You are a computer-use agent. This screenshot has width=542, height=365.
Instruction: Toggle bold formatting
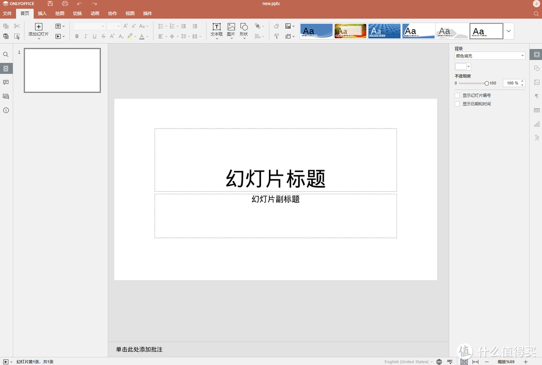[77, 36]
